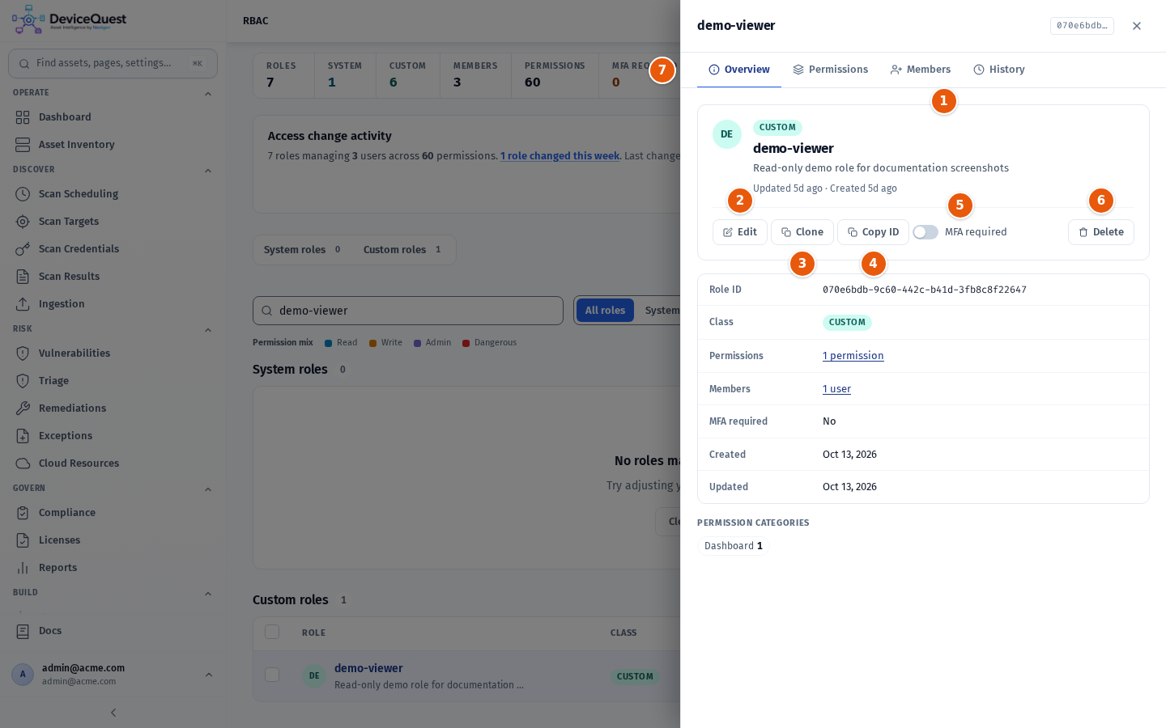Select the All roles filter
The image size is (1166, 728).
[605, 310]
